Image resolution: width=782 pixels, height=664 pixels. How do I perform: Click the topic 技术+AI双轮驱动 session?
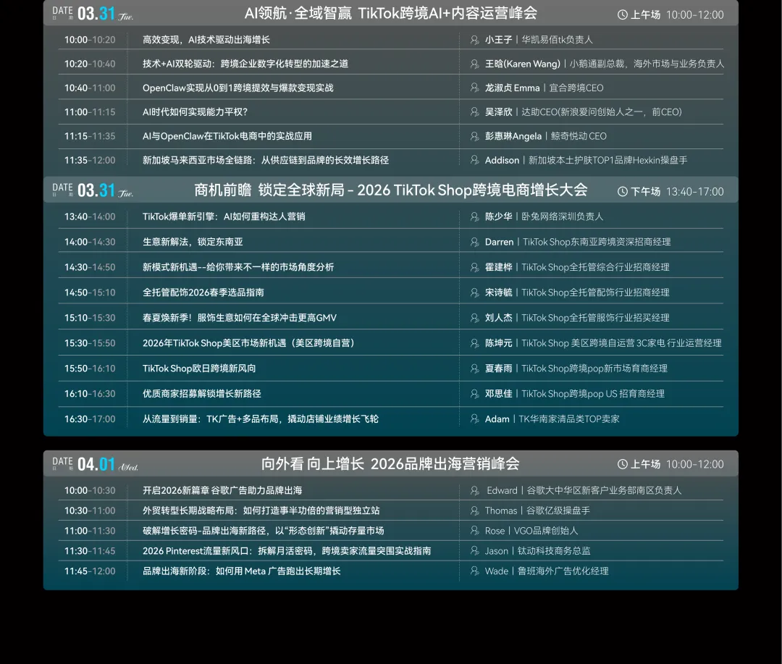tap(245, 64)
